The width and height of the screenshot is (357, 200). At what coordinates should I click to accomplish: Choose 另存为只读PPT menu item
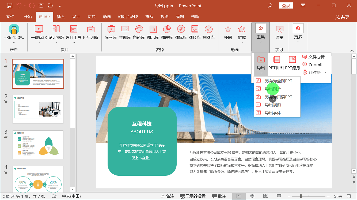point(277,97)
